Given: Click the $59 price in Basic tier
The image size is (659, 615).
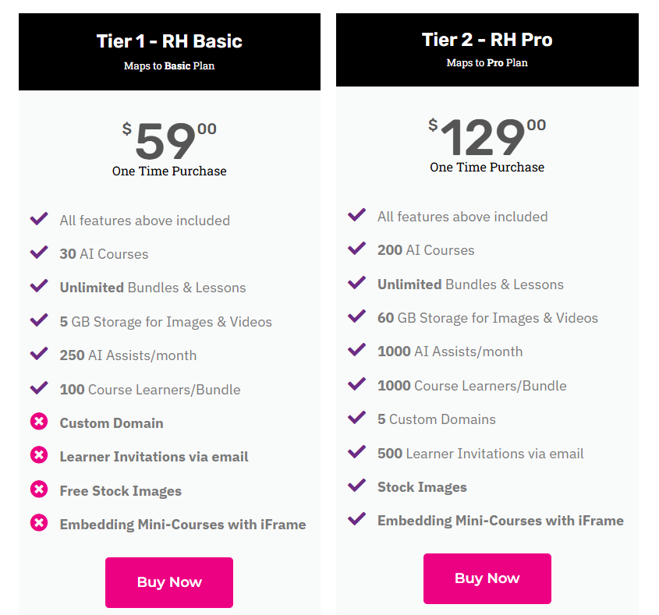Looking at the screenshot, I should (x=169, y=140).
